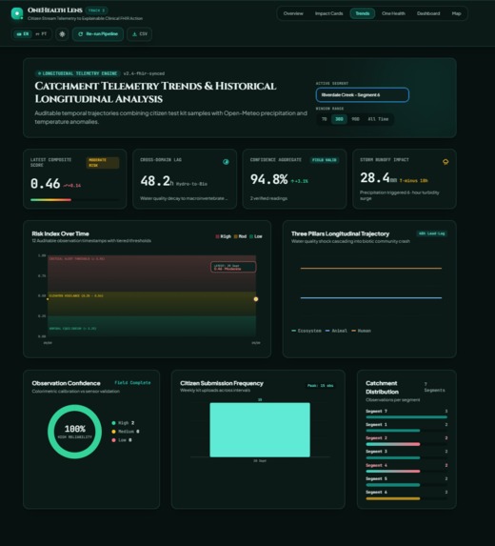This screenshot has height=546, width=495.
Task: Select the All Time window range
Action: point(378,119)
